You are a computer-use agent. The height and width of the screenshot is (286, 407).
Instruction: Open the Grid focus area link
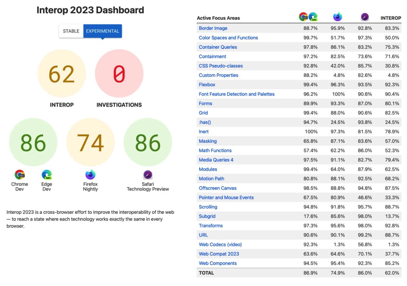click(x=203, y=113)
